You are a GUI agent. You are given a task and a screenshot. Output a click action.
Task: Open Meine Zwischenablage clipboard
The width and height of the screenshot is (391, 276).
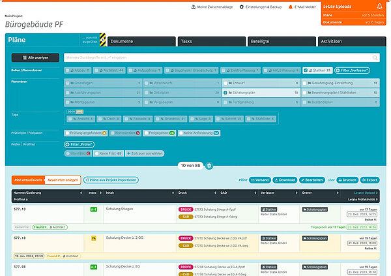pyautogui.click(x=211, y=7)
